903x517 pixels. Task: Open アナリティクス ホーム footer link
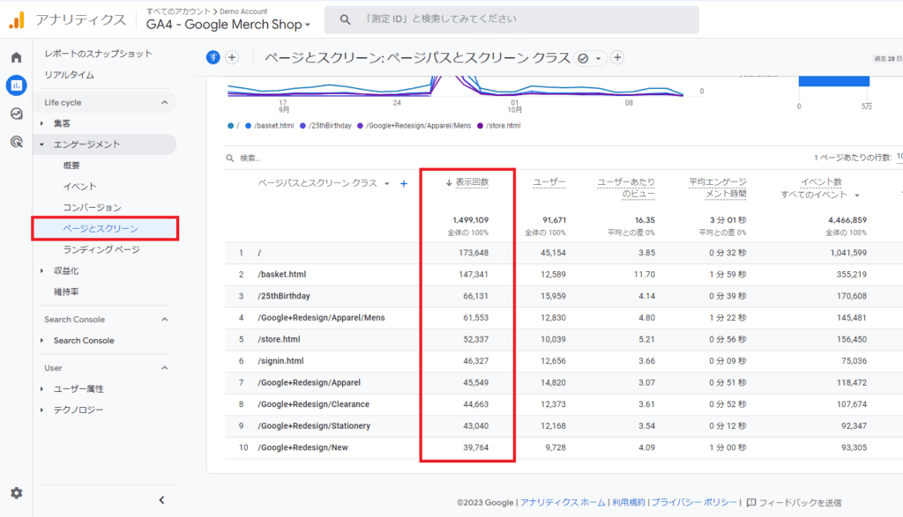click(x=563, y=503)
